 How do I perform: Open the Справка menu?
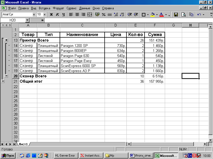pos(108,8)
